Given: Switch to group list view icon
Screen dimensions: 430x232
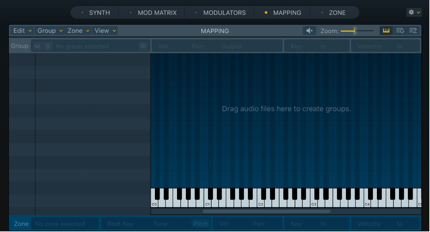Looking at the screenshot, I should [400, 31].
